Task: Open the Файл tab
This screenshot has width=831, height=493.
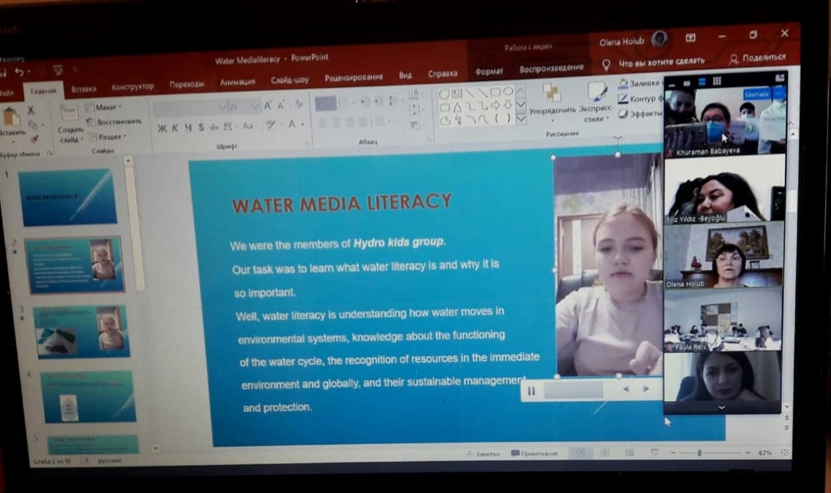Action: (x=6, y=93)
